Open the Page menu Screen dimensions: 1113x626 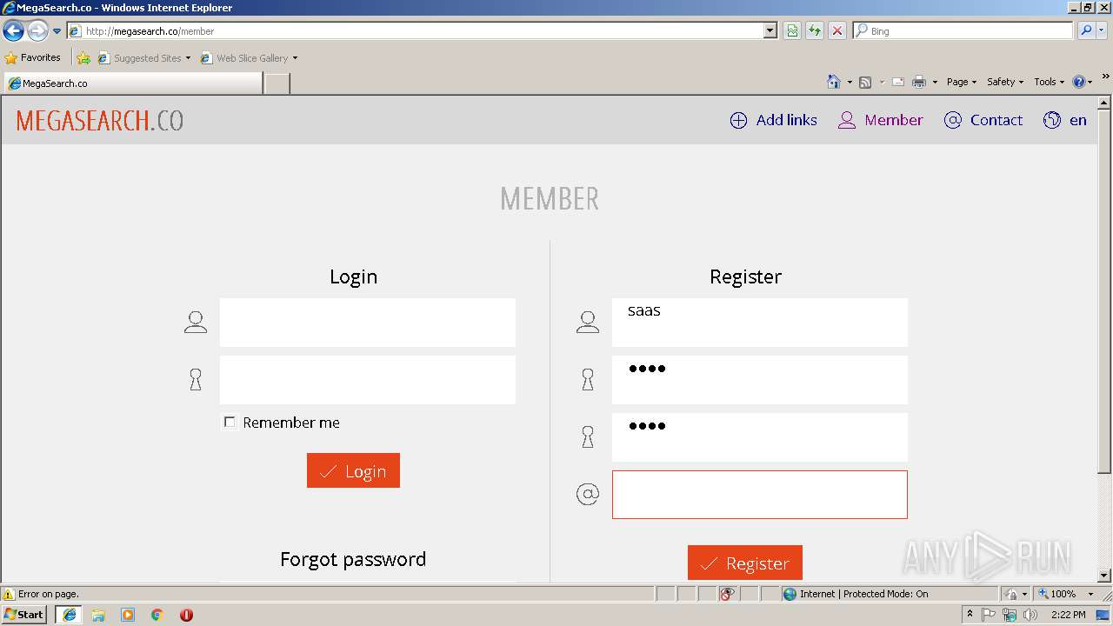962,82
